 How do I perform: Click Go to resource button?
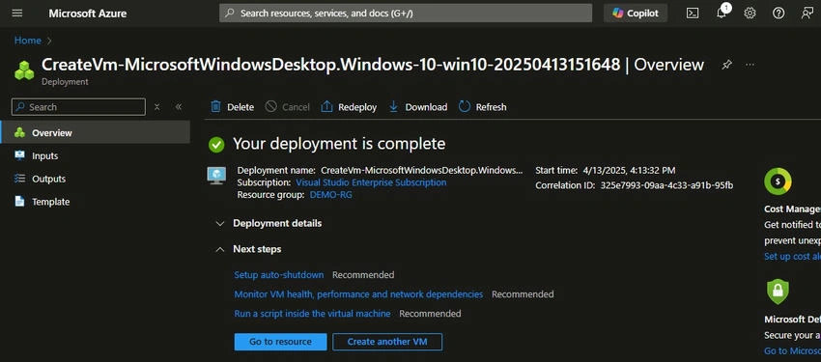[x=281, y=342]
